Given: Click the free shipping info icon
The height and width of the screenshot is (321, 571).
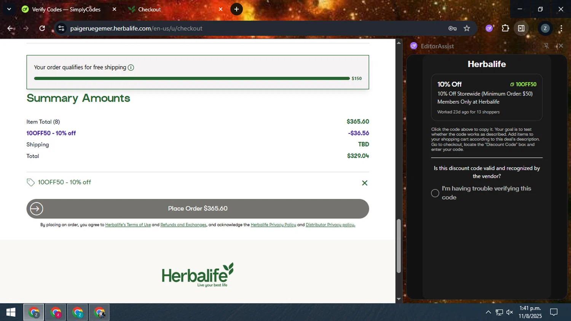Looking at the screenshot, I should pos(131,68).
